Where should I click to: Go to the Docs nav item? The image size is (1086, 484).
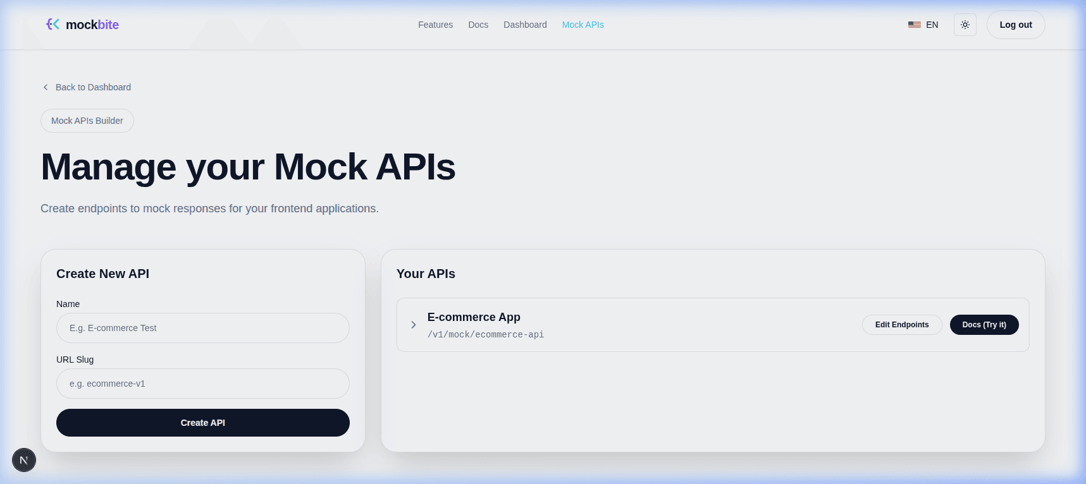tap(478, 25)
